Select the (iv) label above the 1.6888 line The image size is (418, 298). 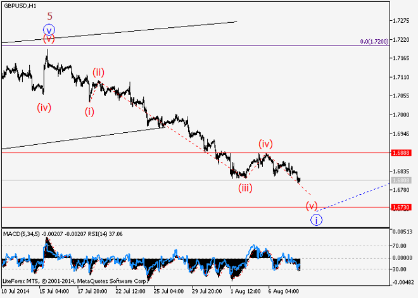pyautogui.click(x=266, y=144)
